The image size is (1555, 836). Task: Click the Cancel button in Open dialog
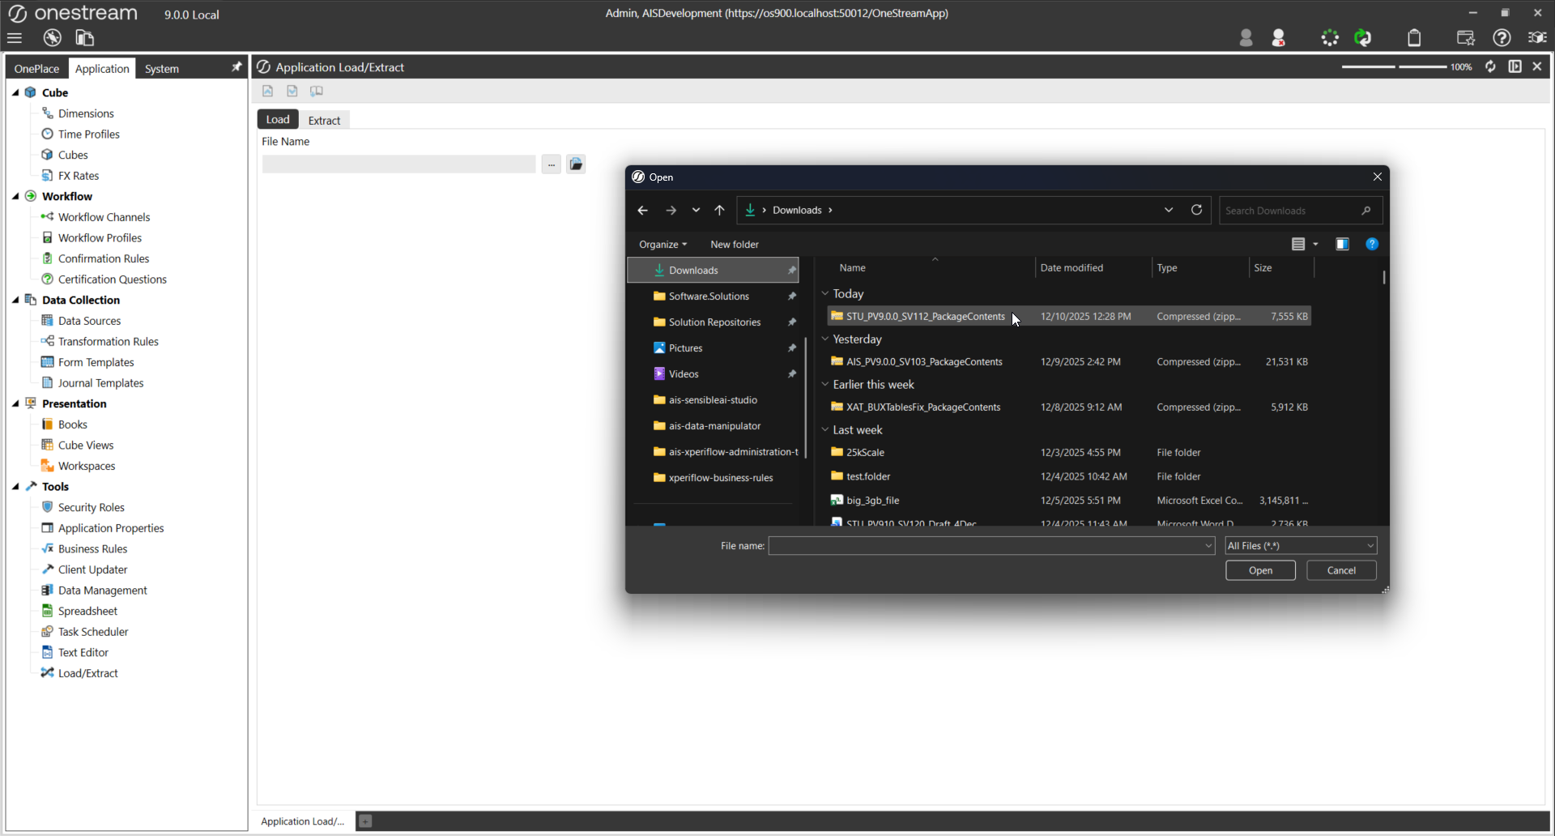pyautogui.click(x=1341, y=570)
